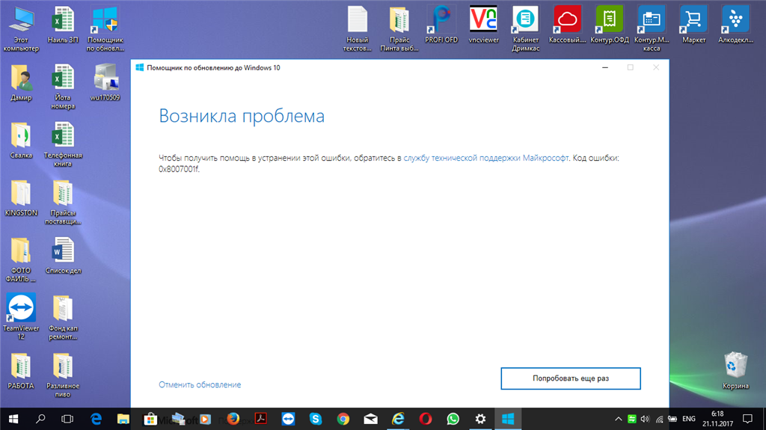Open Google Chrome from the taskbar
The image size is (766, 430).
click(343, 419)
